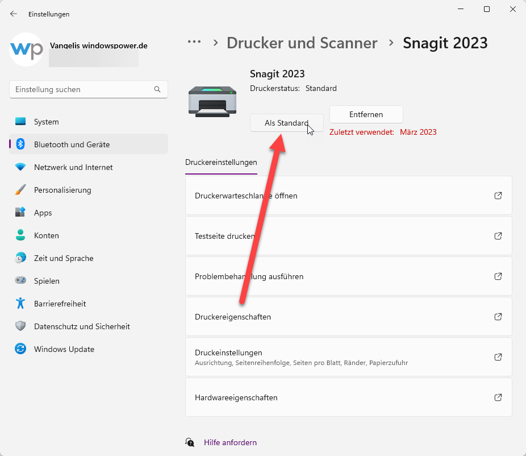The width and height of the screenshot is (526, 456).
Task: Open Druckeinstellungen row
Action: click(349, 357)
